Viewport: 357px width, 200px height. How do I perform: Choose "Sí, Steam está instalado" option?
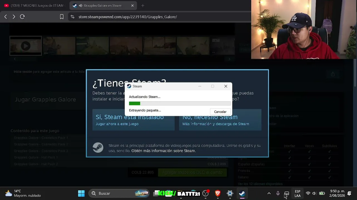[134, 120]
